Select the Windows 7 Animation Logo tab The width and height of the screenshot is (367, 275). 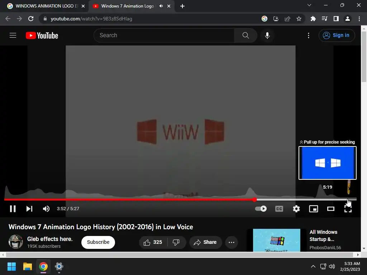128,6
